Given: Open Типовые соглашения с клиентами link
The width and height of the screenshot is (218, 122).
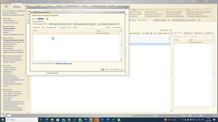Looking at the screenshot, I should 14,40.
